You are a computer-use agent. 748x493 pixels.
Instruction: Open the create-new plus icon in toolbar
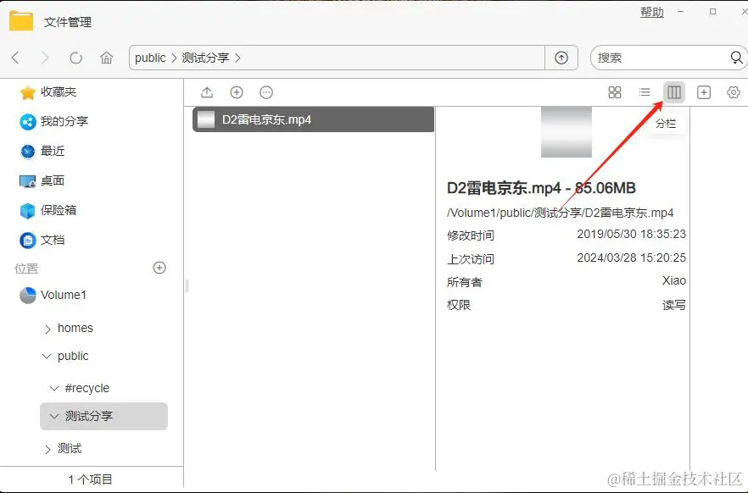(x=237, y=92)
